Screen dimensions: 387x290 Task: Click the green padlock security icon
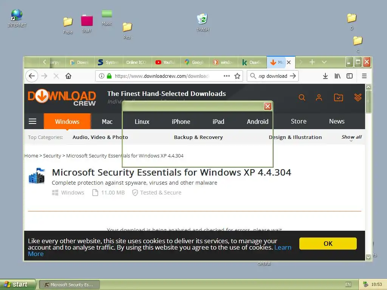[109, 76]
